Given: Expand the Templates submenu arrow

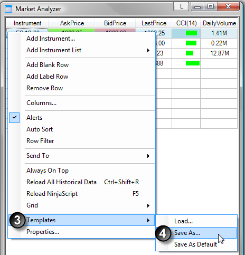Looking at the screenshot, I should [x=148, y=221].
